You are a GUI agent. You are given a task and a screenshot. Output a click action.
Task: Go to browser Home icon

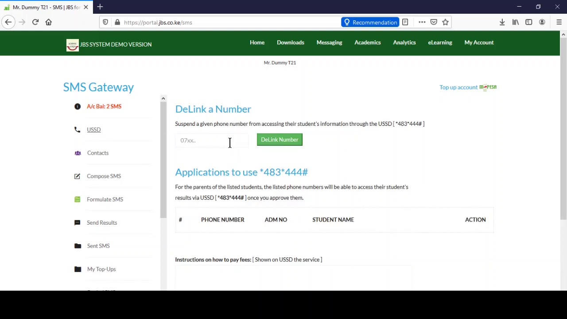click(x=49, y=22)
